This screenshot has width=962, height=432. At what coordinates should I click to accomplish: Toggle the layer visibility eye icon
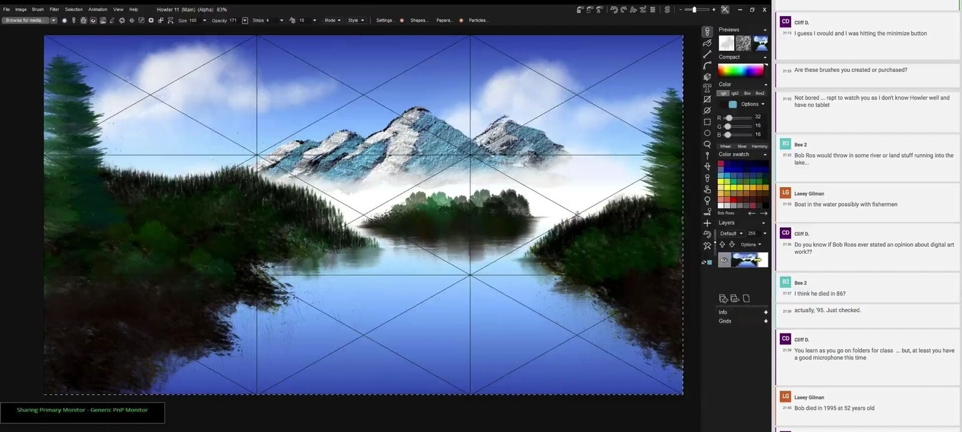coord(725,260)
